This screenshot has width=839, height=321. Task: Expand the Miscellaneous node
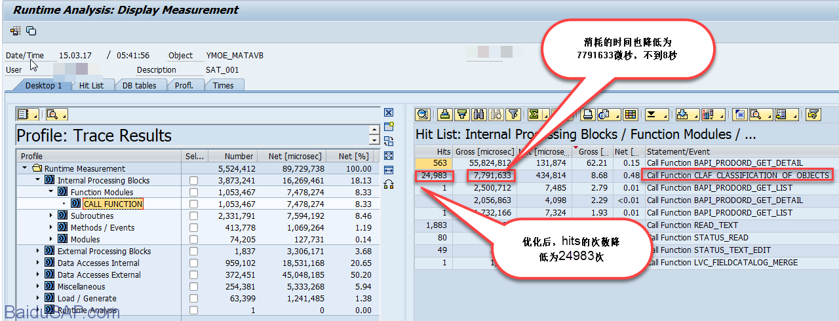(38, 286)
